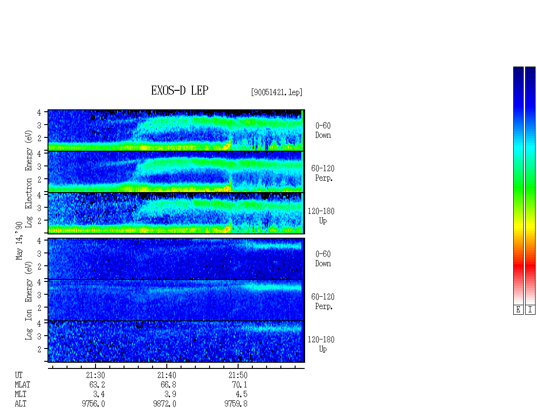
Task: Click the 21:50 UT time label
Action: [238, 375]
